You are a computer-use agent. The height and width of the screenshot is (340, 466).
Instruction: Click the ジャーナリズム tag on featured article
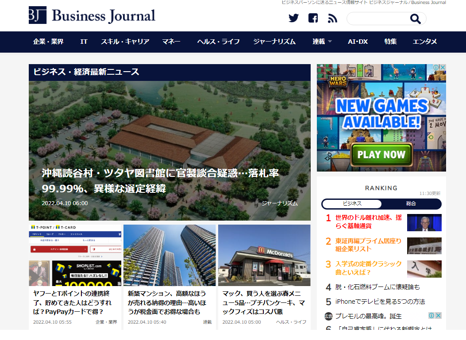[x=279, y=203]
